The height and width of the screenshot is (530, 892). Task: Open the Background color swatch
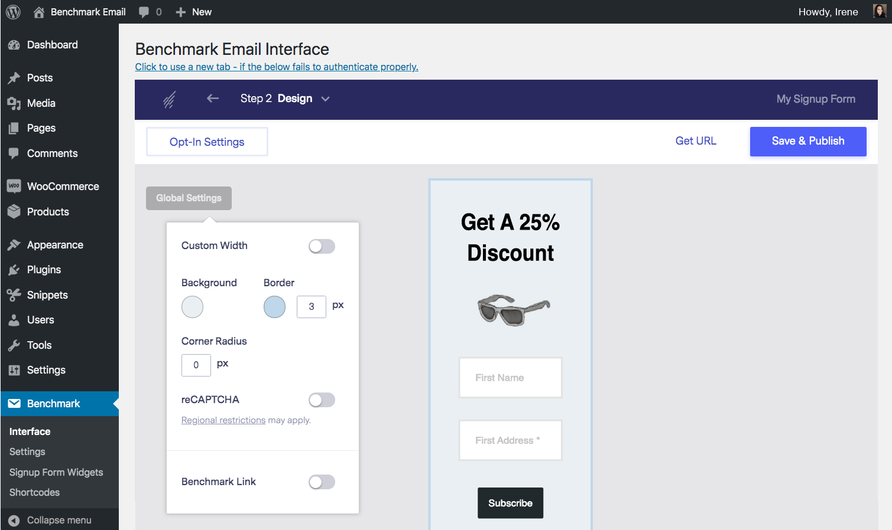pyautogui.click(x=192, y=307)
